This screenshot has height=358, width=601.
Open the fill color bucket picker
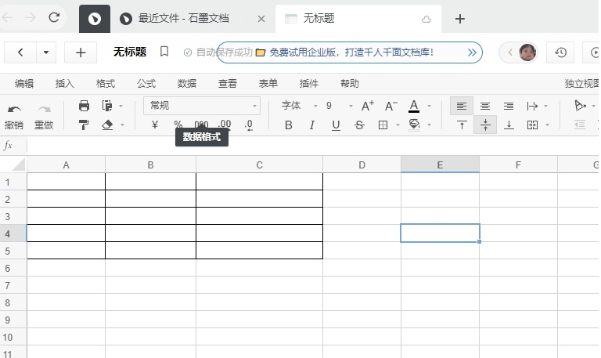pyautogui.click(x=415, y=125)
